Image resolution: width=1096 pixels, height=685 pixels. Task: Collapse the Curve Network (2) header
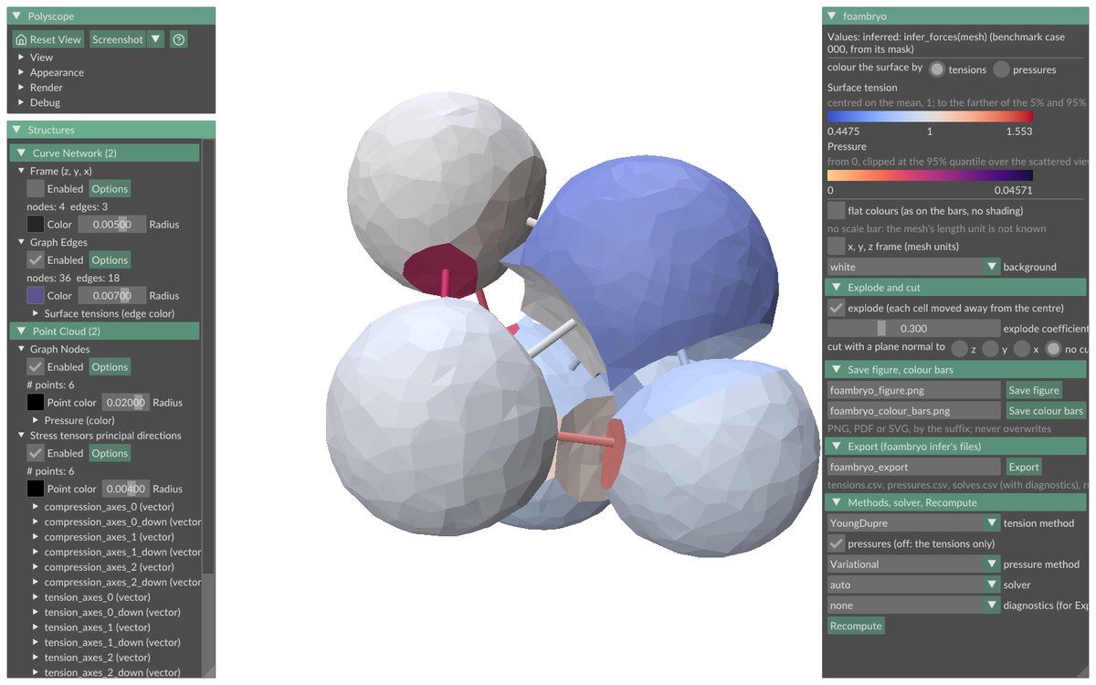coord(104,153)
